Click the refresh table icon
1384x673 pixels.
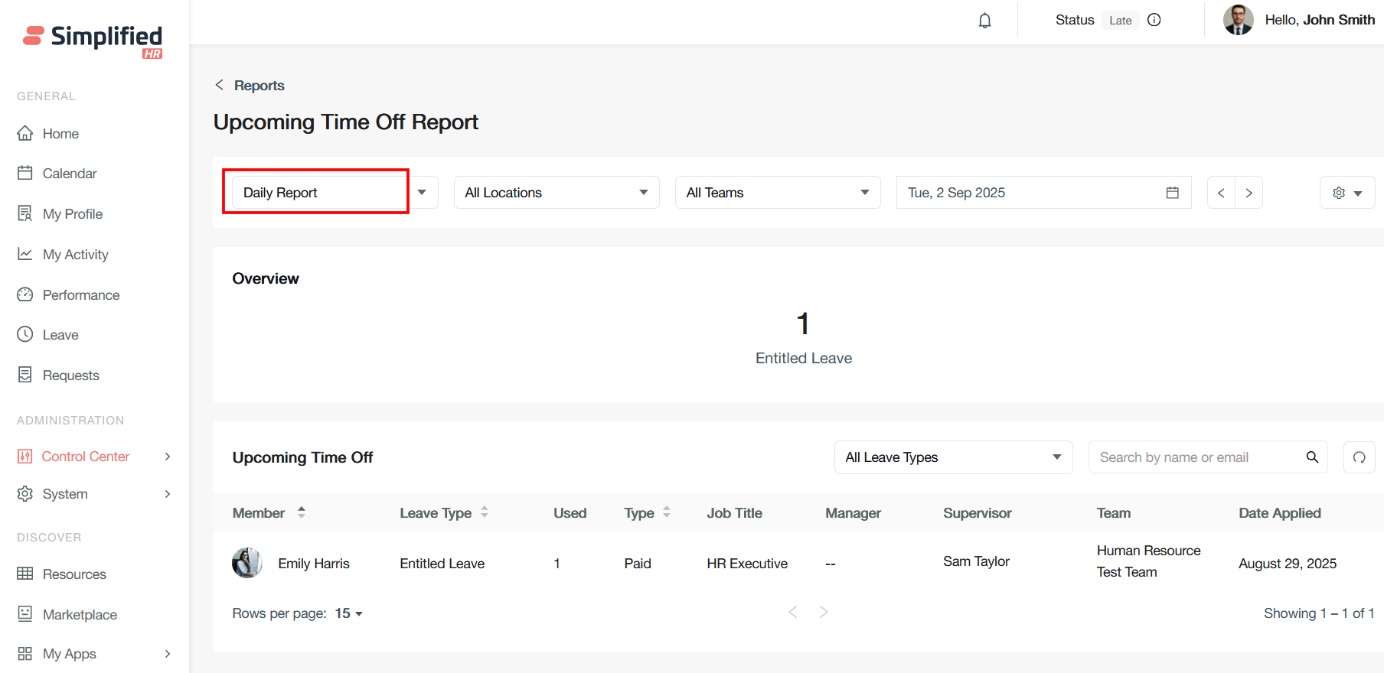click(1359, 457)
